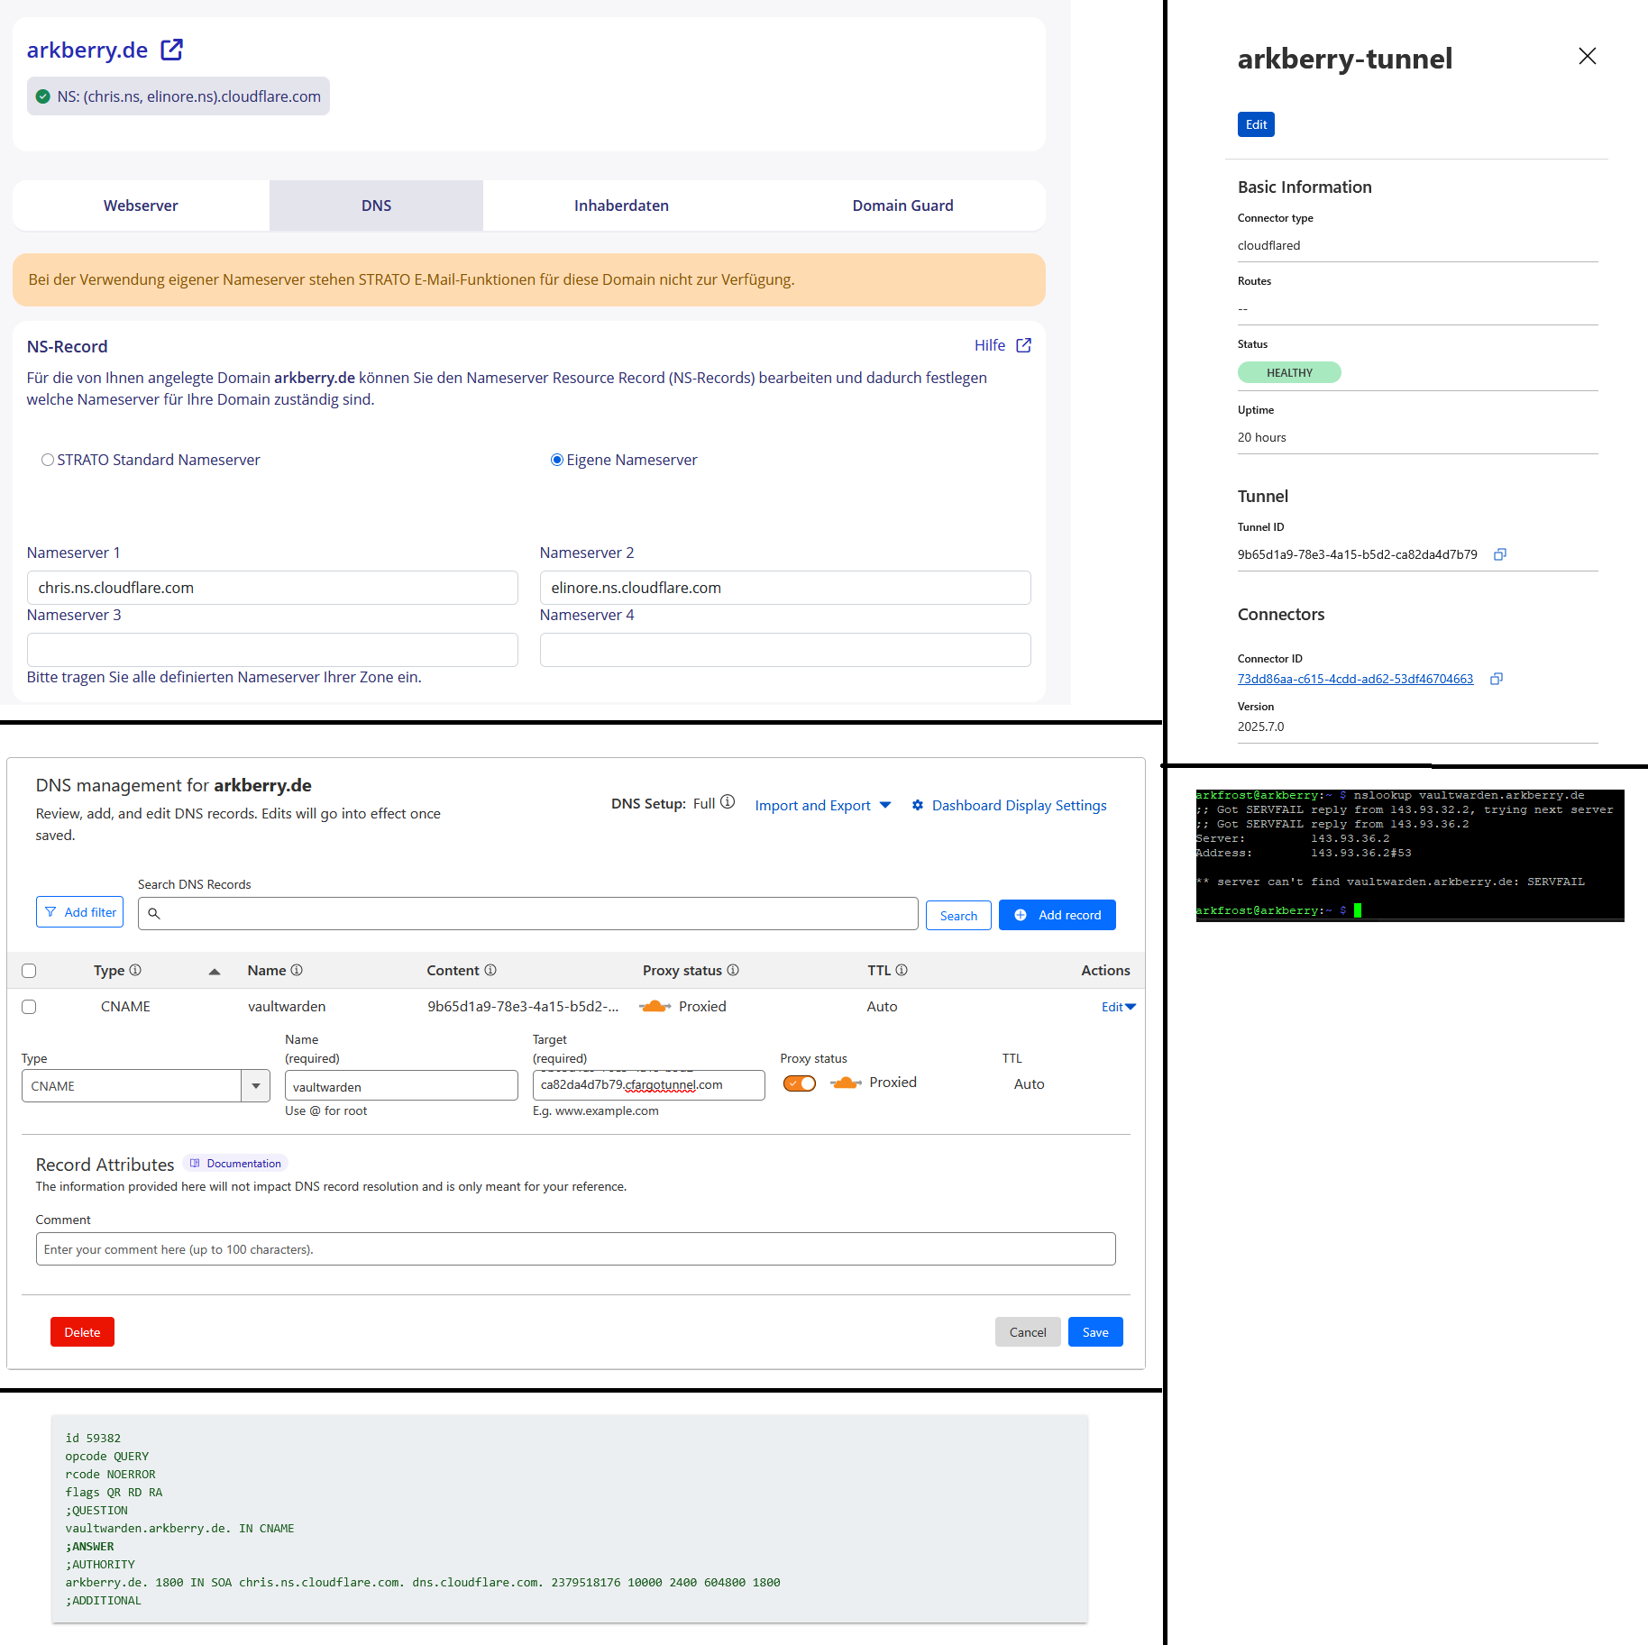Click the Edit button for arkberry-tunnel
Image resolution: width=1648 pixels, height=1645 pixels.
(1256, 124)
